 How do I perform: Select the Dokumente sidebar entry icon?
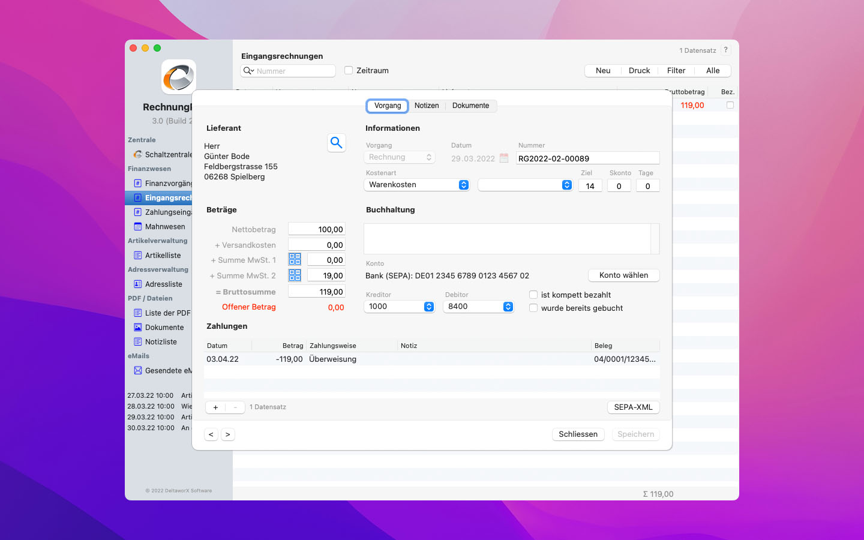point(138,328)
